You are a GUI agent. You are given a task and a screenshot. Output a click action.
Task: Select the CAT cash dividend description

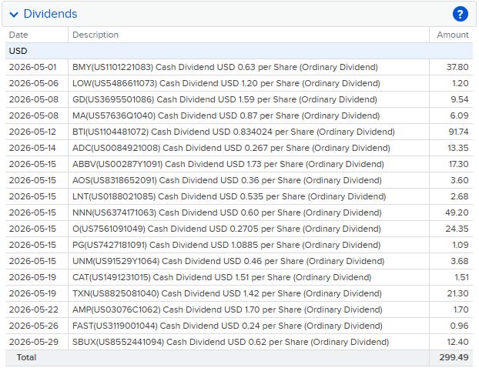point(222,278)
